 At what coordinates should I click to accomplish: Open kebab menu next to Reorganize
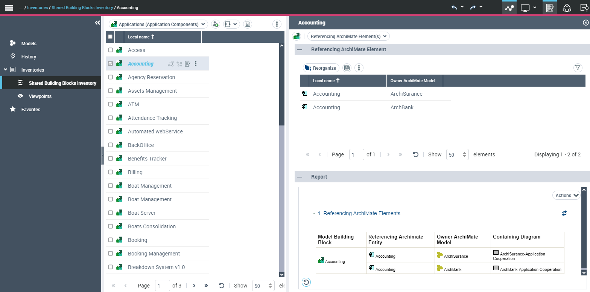(x=359, y=68)
